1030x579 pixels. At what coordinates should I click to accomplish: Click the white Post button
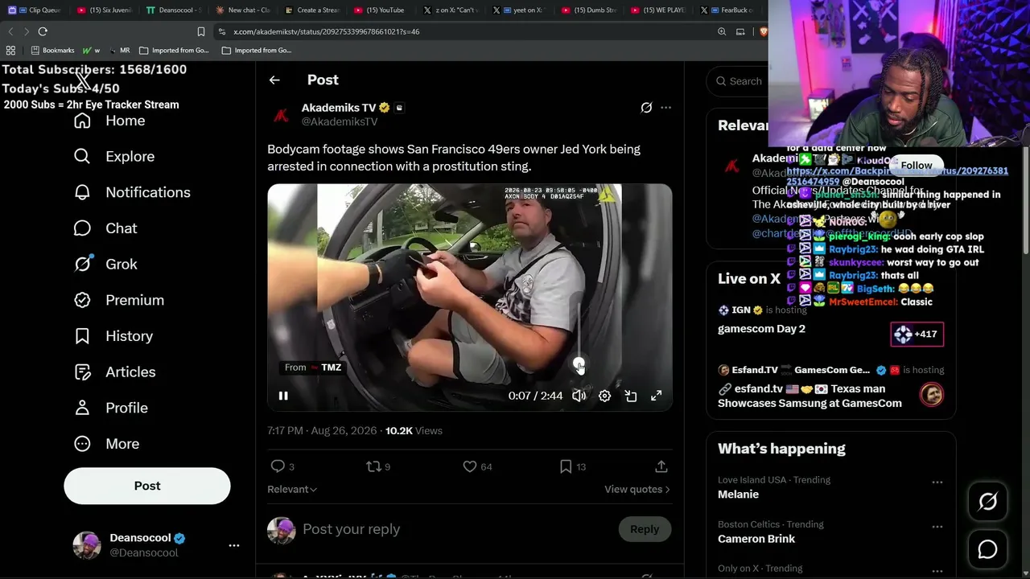[x=147, y=486]
